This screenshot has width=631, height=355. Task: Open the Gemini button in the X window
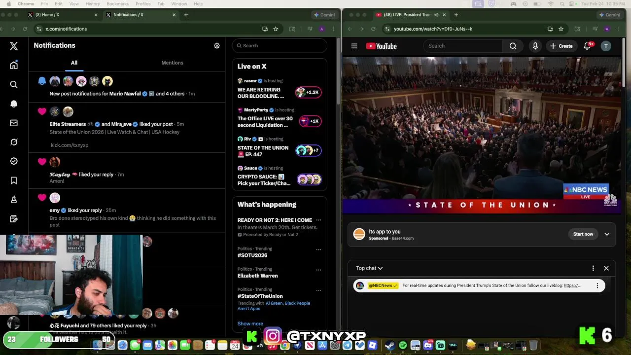pyautogui.click(x=324, y=15)
